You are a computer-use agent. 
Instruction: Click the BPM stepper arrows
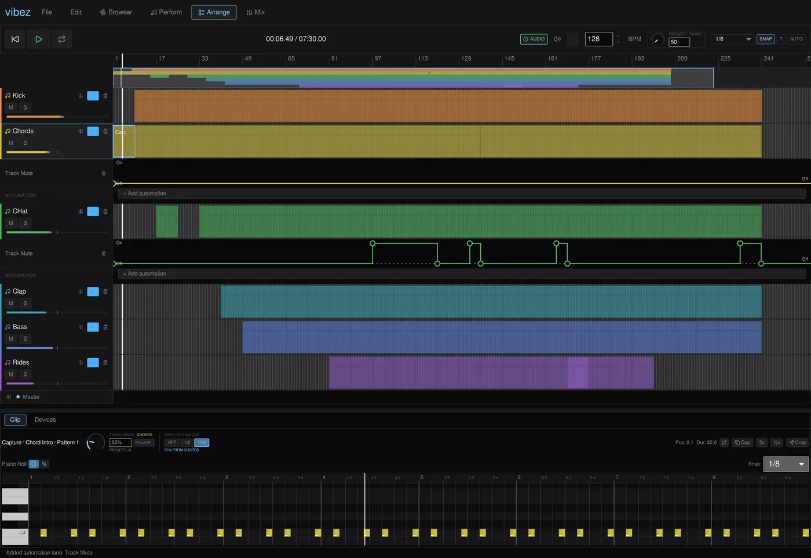618,39
